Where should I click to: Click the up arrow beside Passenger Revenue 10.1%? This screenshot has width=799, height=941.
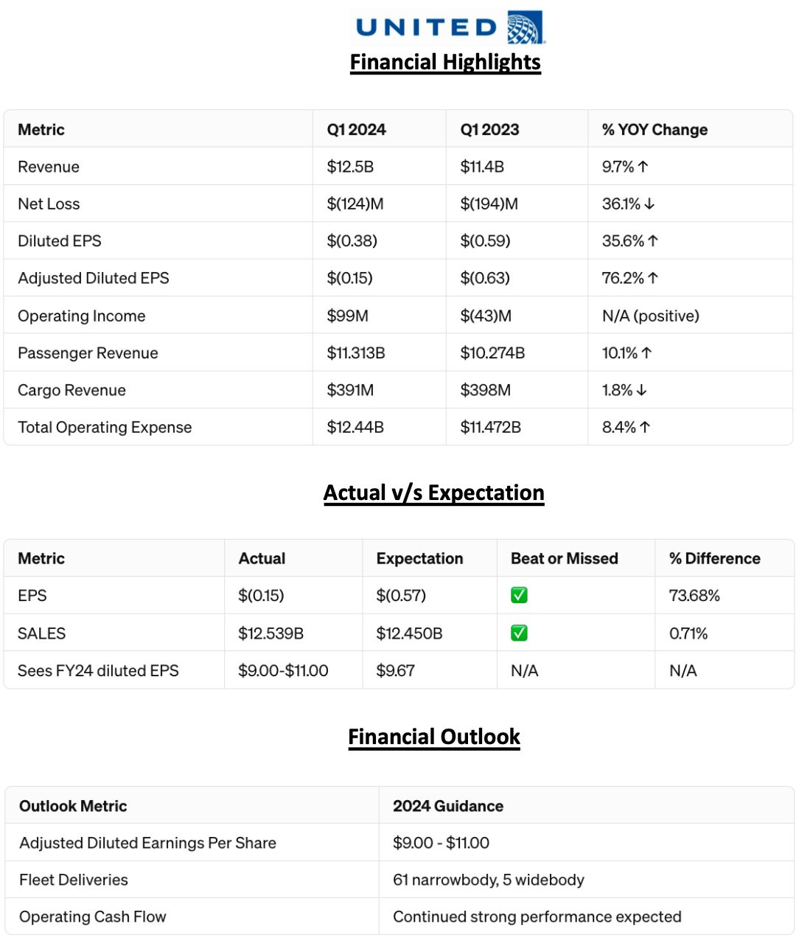646,353
